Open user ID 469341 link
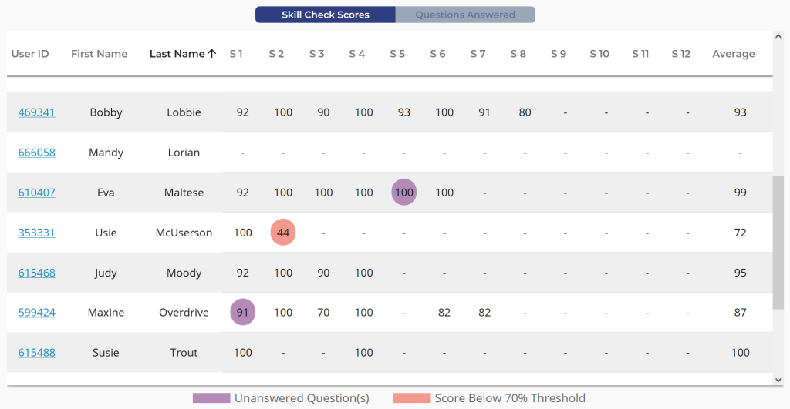790x409 pixels. point(36,112)
